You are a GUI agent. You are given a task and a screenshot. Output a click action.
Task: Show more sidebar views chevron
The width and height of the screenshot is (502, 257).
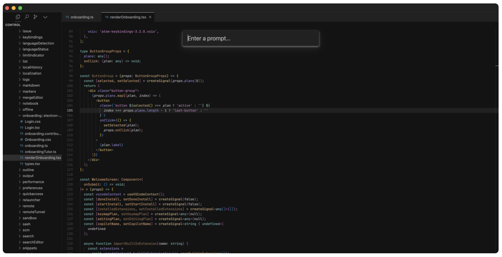(45, 17)
